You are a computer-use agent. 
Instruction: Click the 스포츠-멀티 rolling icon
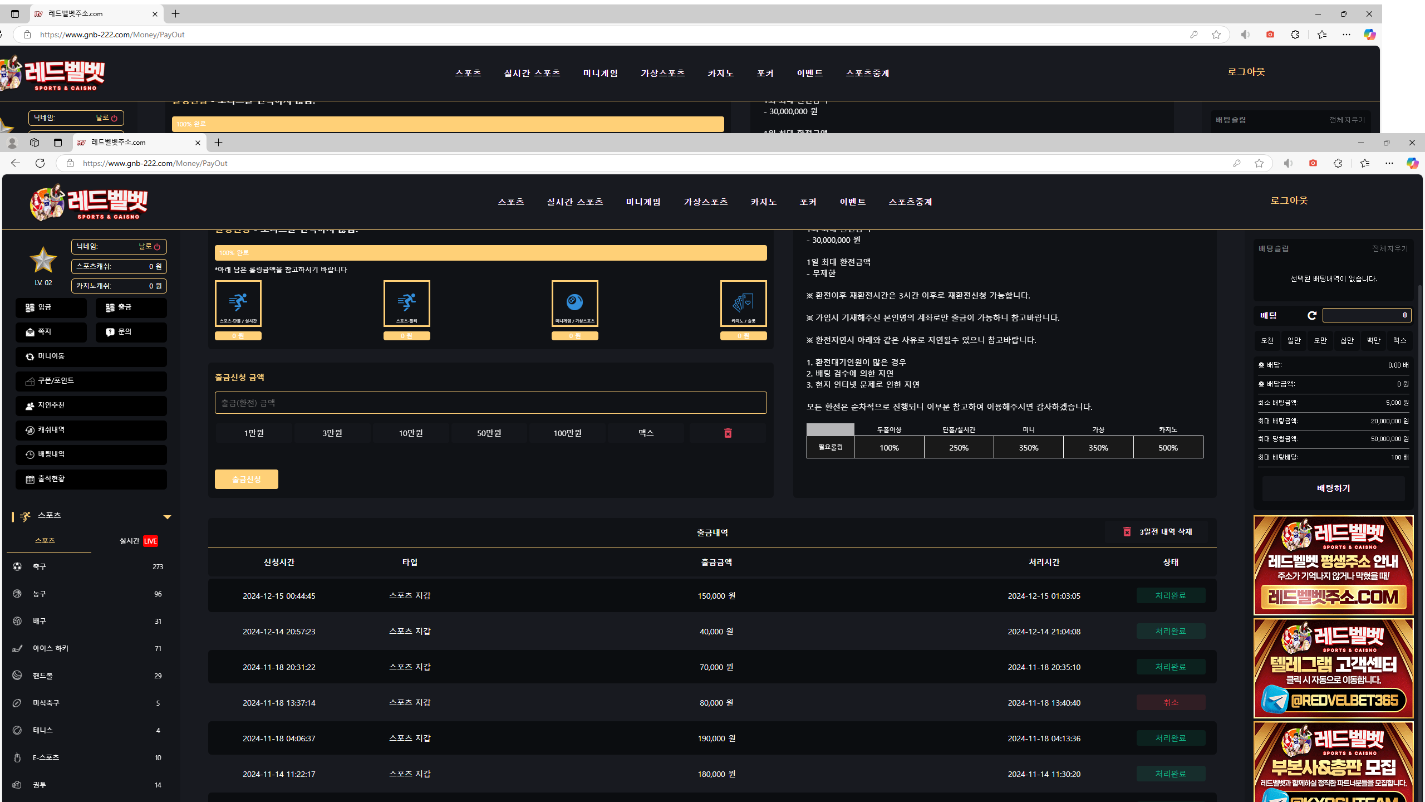pos(407,304)
